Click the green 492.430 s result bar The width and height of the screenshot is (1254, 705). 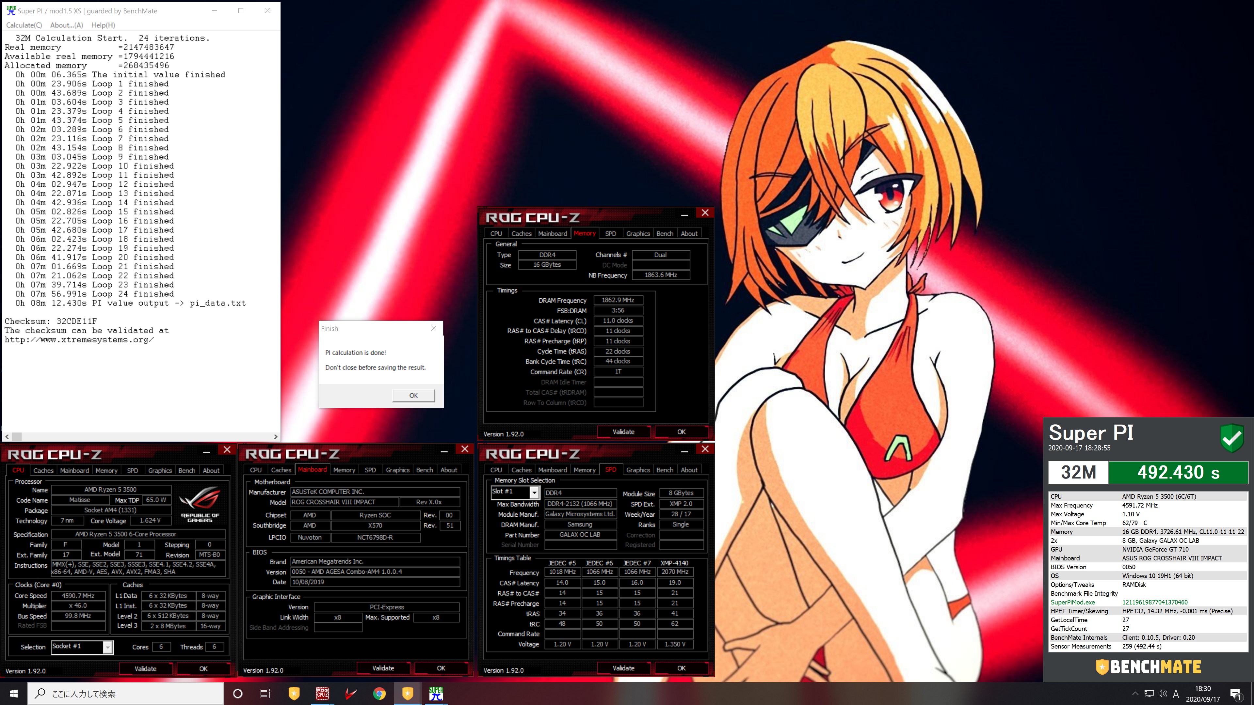click(x=1178, y=472)
